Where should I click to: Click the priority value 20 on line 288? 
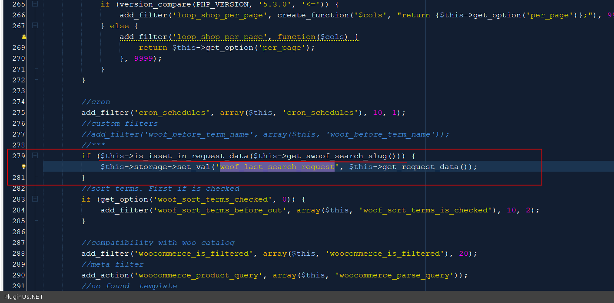464,254
